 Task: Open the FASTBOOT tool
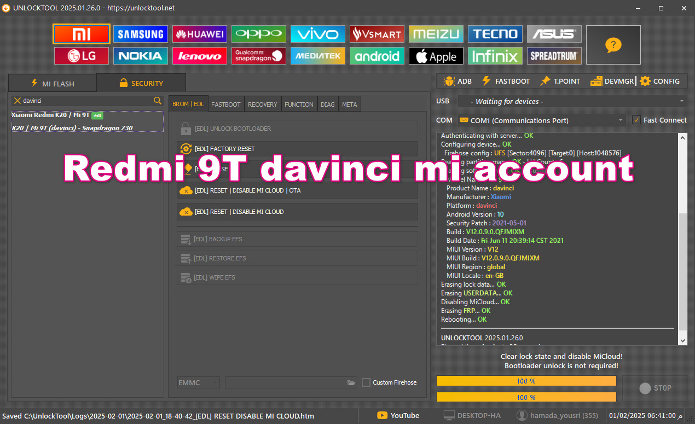coord(506,81)
